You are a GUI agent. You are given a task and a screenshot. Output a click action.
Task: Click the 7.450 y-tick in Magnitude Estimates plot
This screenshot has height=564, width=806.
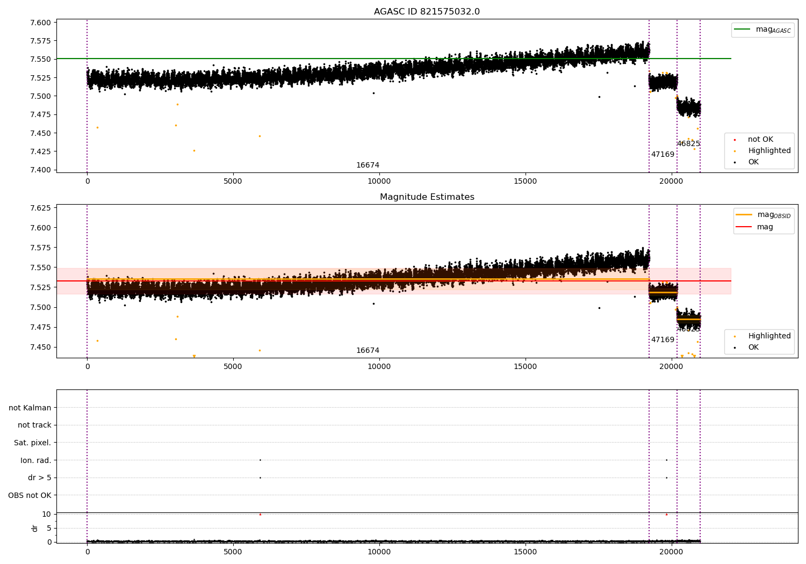coord(41,347)
